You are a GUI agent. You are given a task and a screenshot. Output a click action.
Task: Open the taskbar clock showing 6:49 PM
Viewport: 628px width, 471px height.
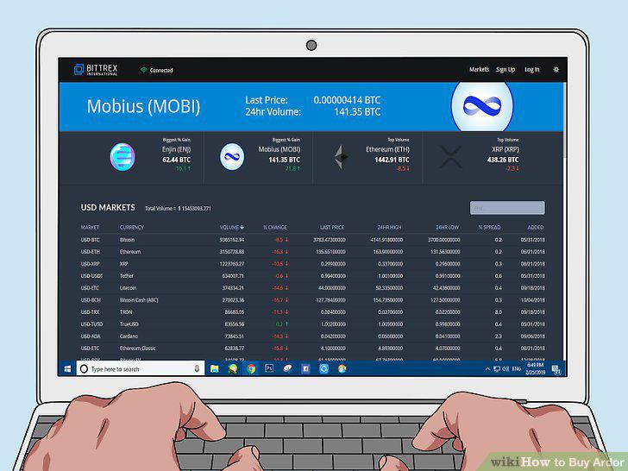(536, 368)
